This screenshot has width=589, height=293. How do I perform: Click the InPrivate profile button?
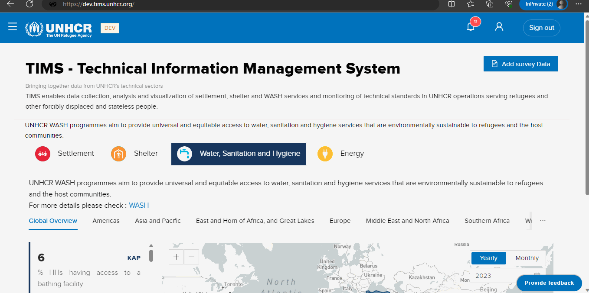click(543, 4)
